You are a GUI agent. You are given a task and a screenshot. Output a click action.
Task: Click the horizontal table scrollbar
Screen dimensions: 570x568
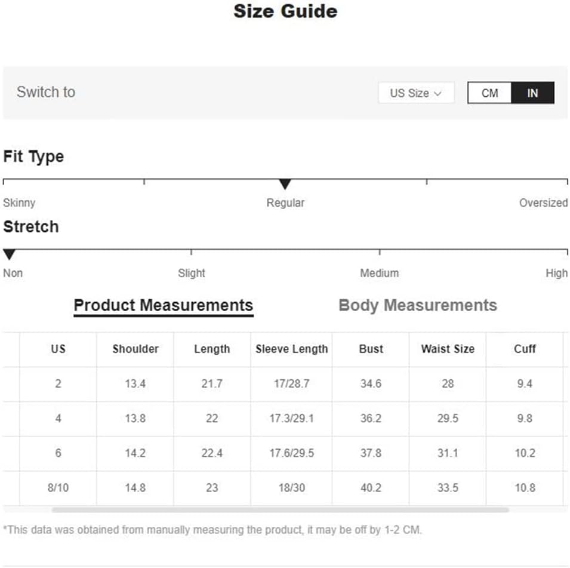(x=280, y=510)
